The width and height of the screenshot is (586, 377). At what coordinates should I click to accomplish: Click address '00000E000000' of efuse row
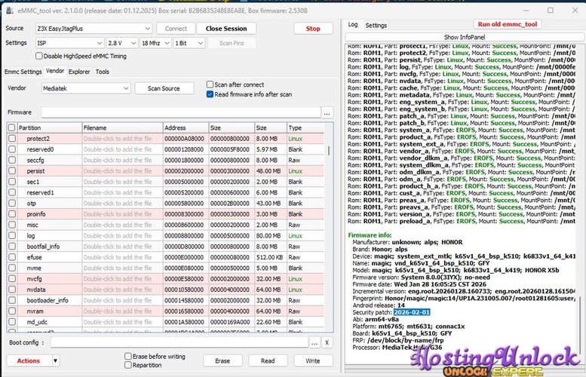click(x=184, y=257)
